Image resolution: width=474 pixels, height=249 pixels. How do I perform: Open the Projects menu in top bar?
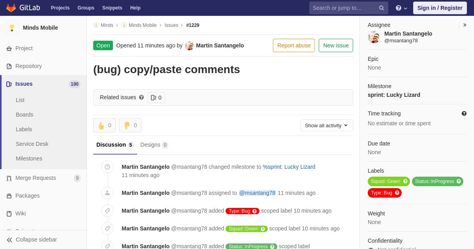pos(60,8)
